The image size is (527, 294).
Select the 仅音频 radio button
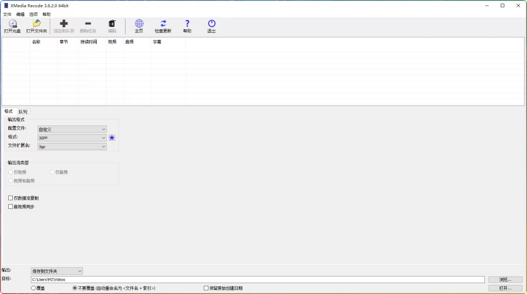52,172
